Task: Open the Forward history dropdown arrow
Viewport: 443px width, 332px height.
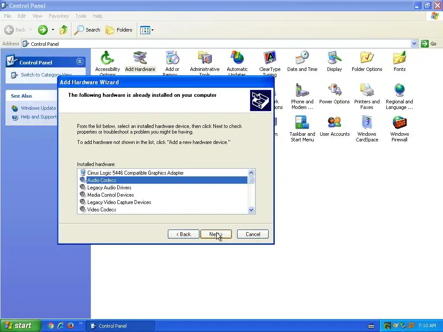Action: point(53,30)
